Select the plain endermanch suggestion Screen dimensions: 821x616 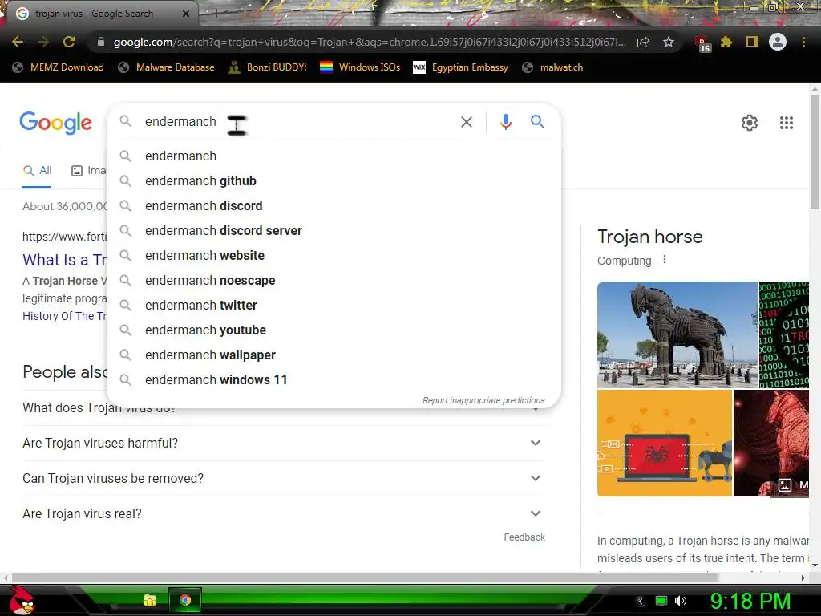click(x=334, y=156)
